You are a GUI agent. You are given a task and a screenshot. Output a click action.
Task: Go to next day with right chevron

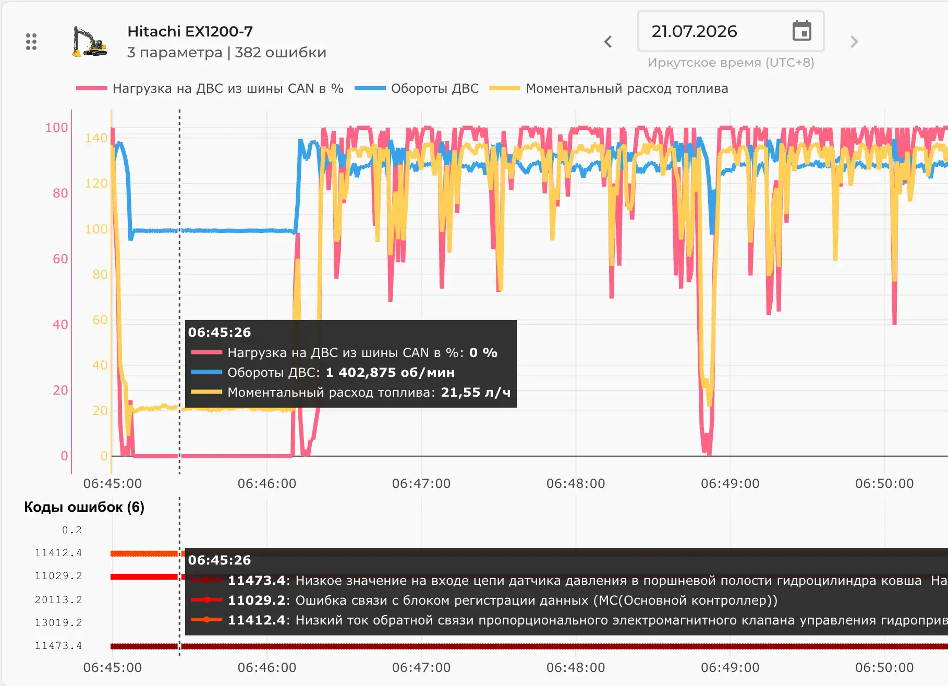coord(854,42)
